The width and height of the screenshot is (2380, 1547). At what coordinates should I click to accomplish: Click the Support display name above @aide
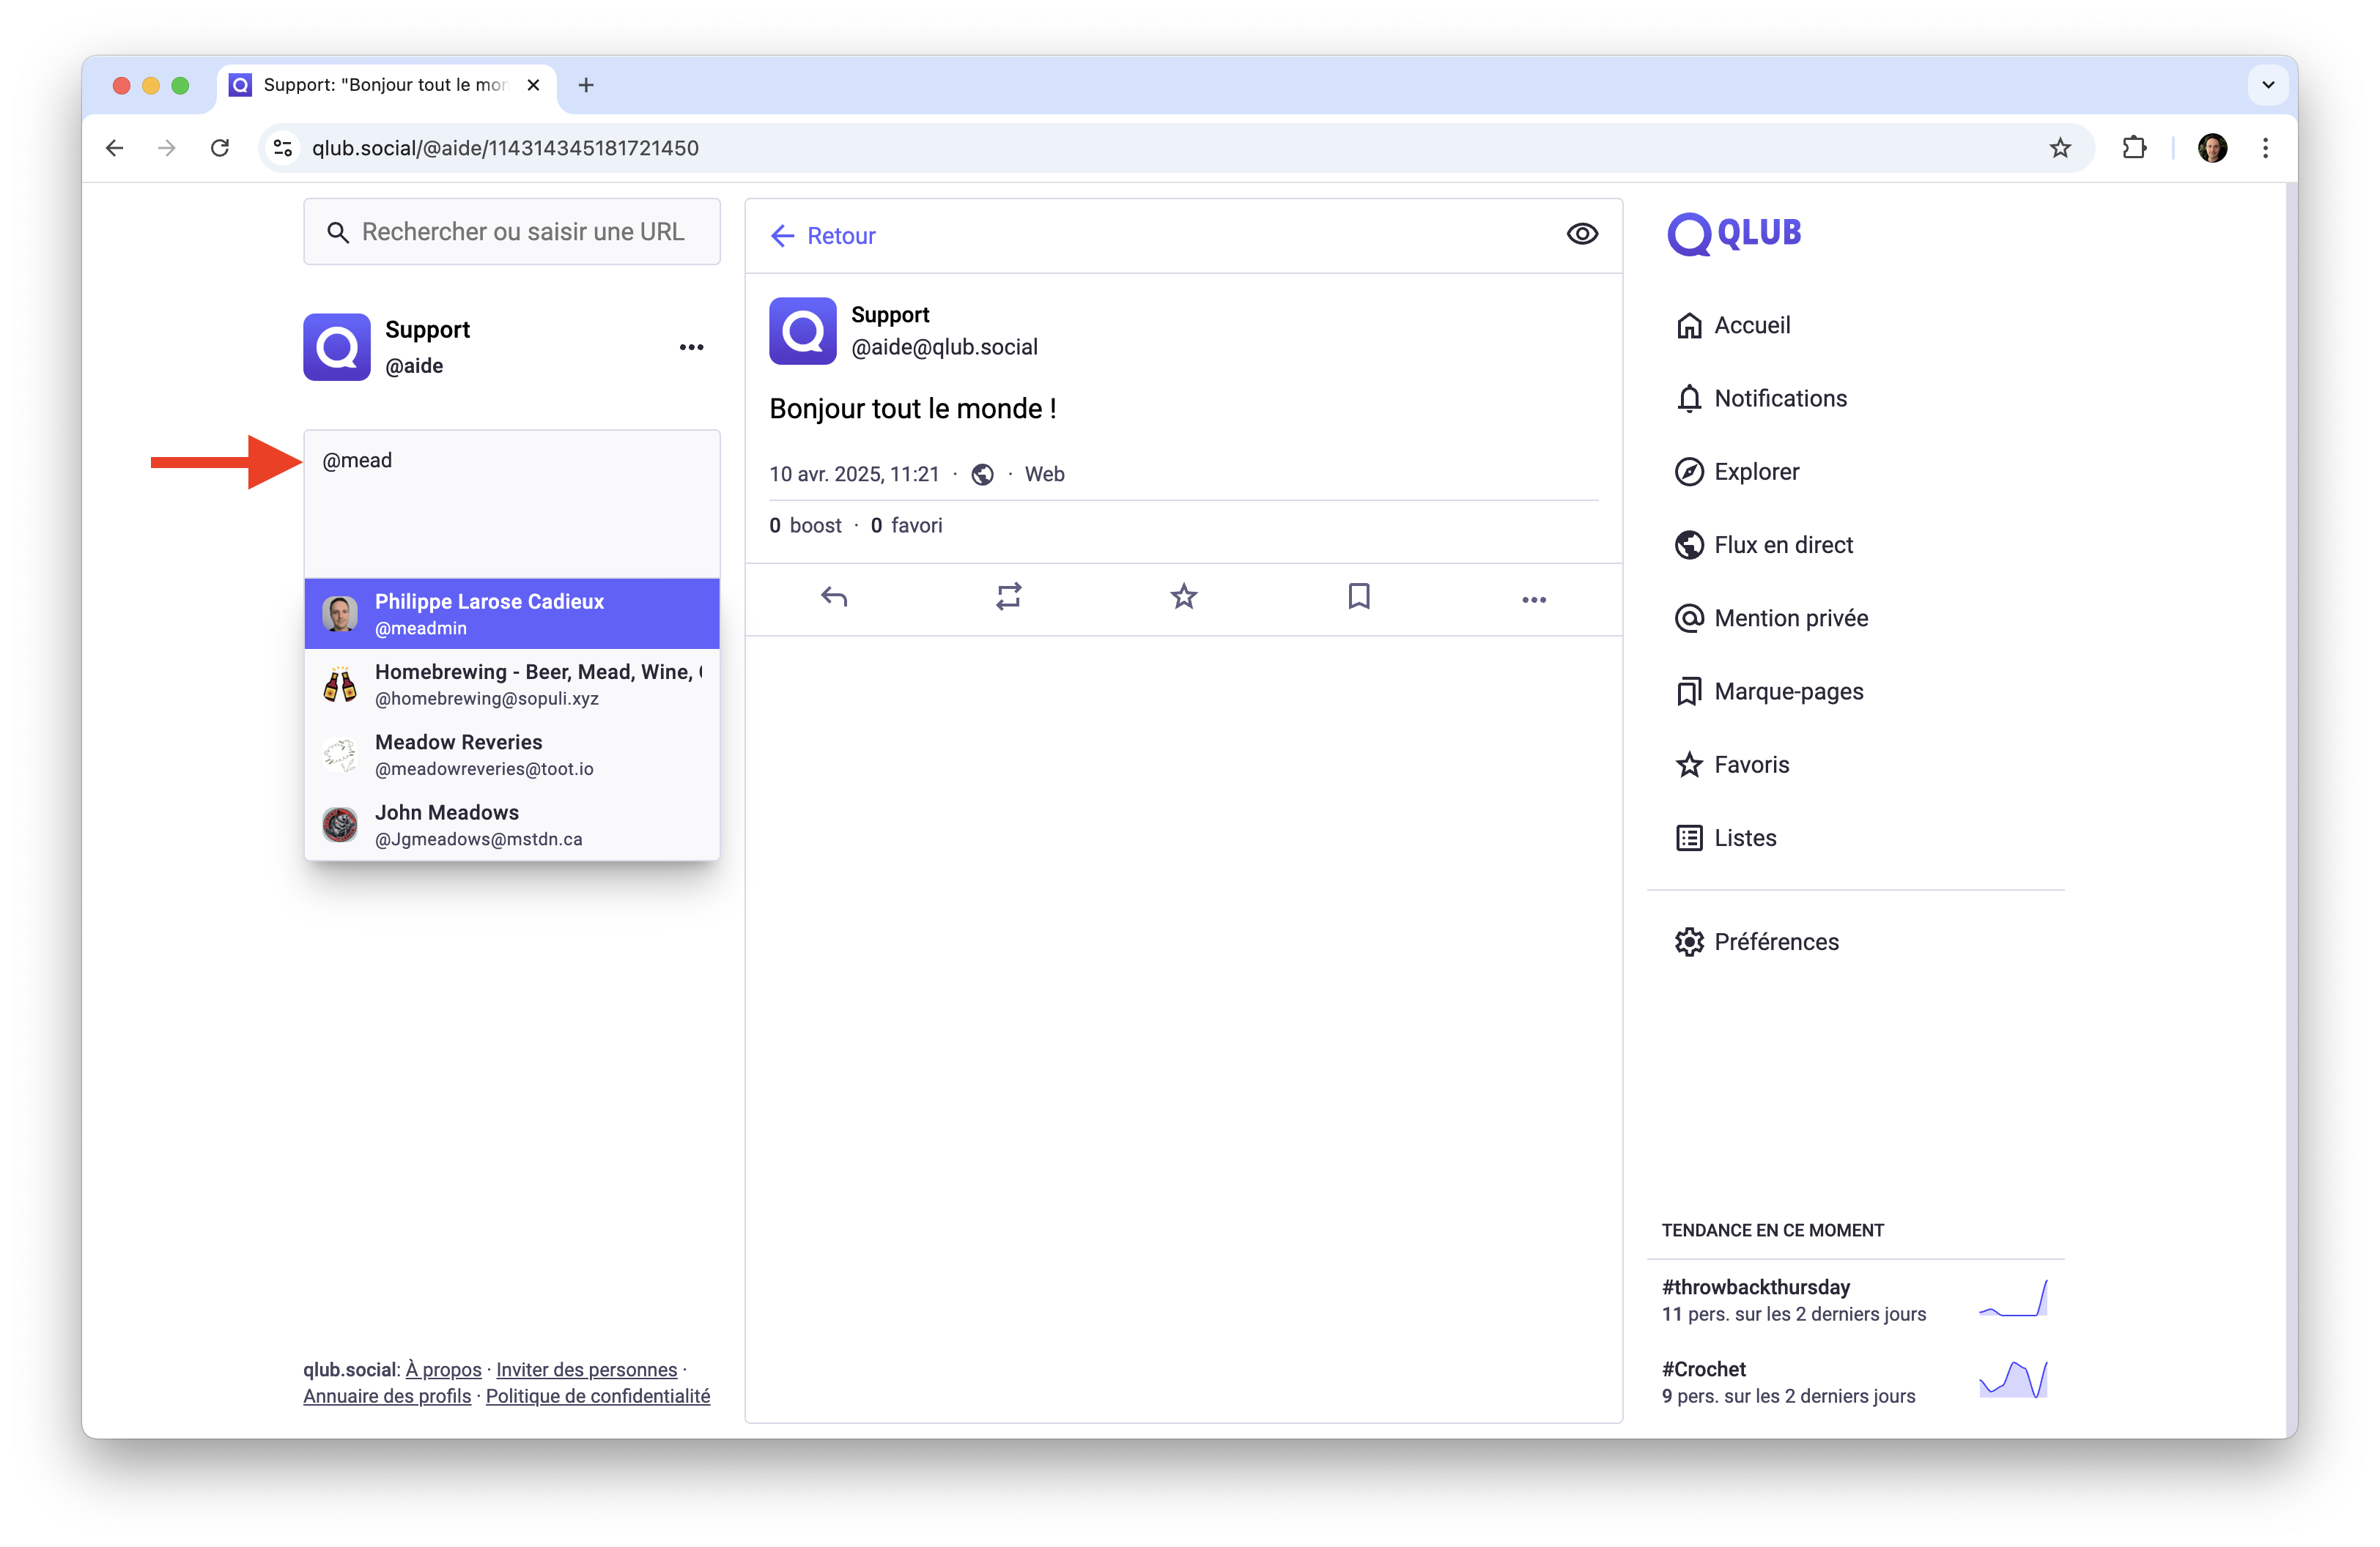coord(427,330)
